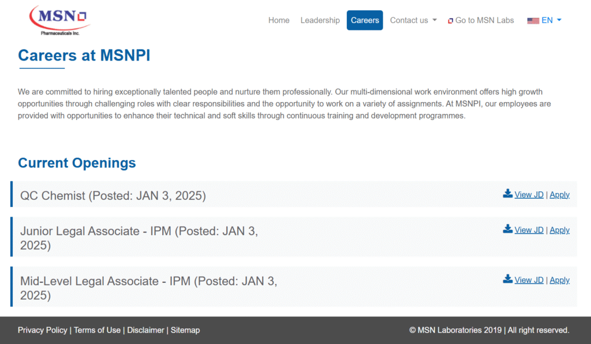Expand the Contact us dropdown menu

(x=413, y=20)
